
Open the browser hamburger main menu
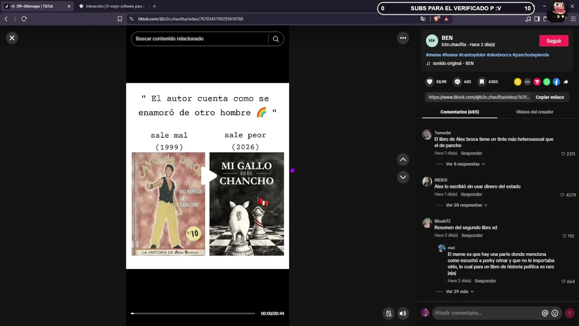click(x=574, y=19)
